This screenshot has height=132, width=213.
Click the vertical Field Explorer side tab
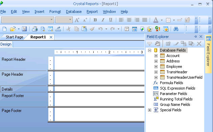coord(208,54)
